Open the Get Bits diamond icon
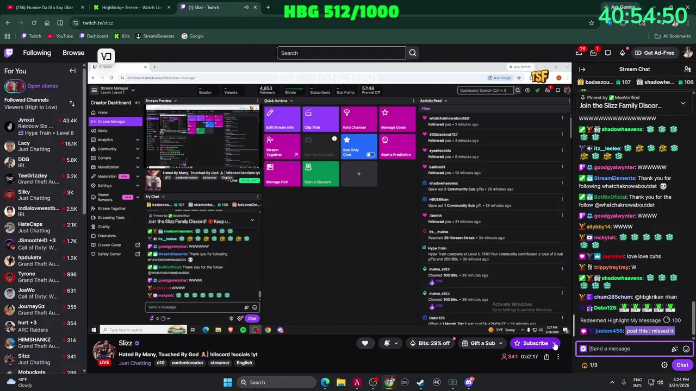Screen dimensions: 696x391 point(623,53)
